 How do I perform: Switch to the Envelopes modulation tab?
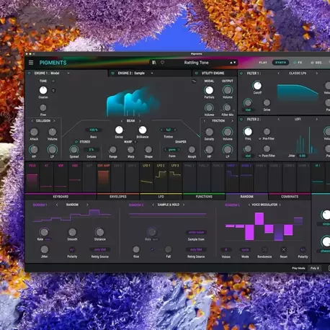tap(118, 197)
